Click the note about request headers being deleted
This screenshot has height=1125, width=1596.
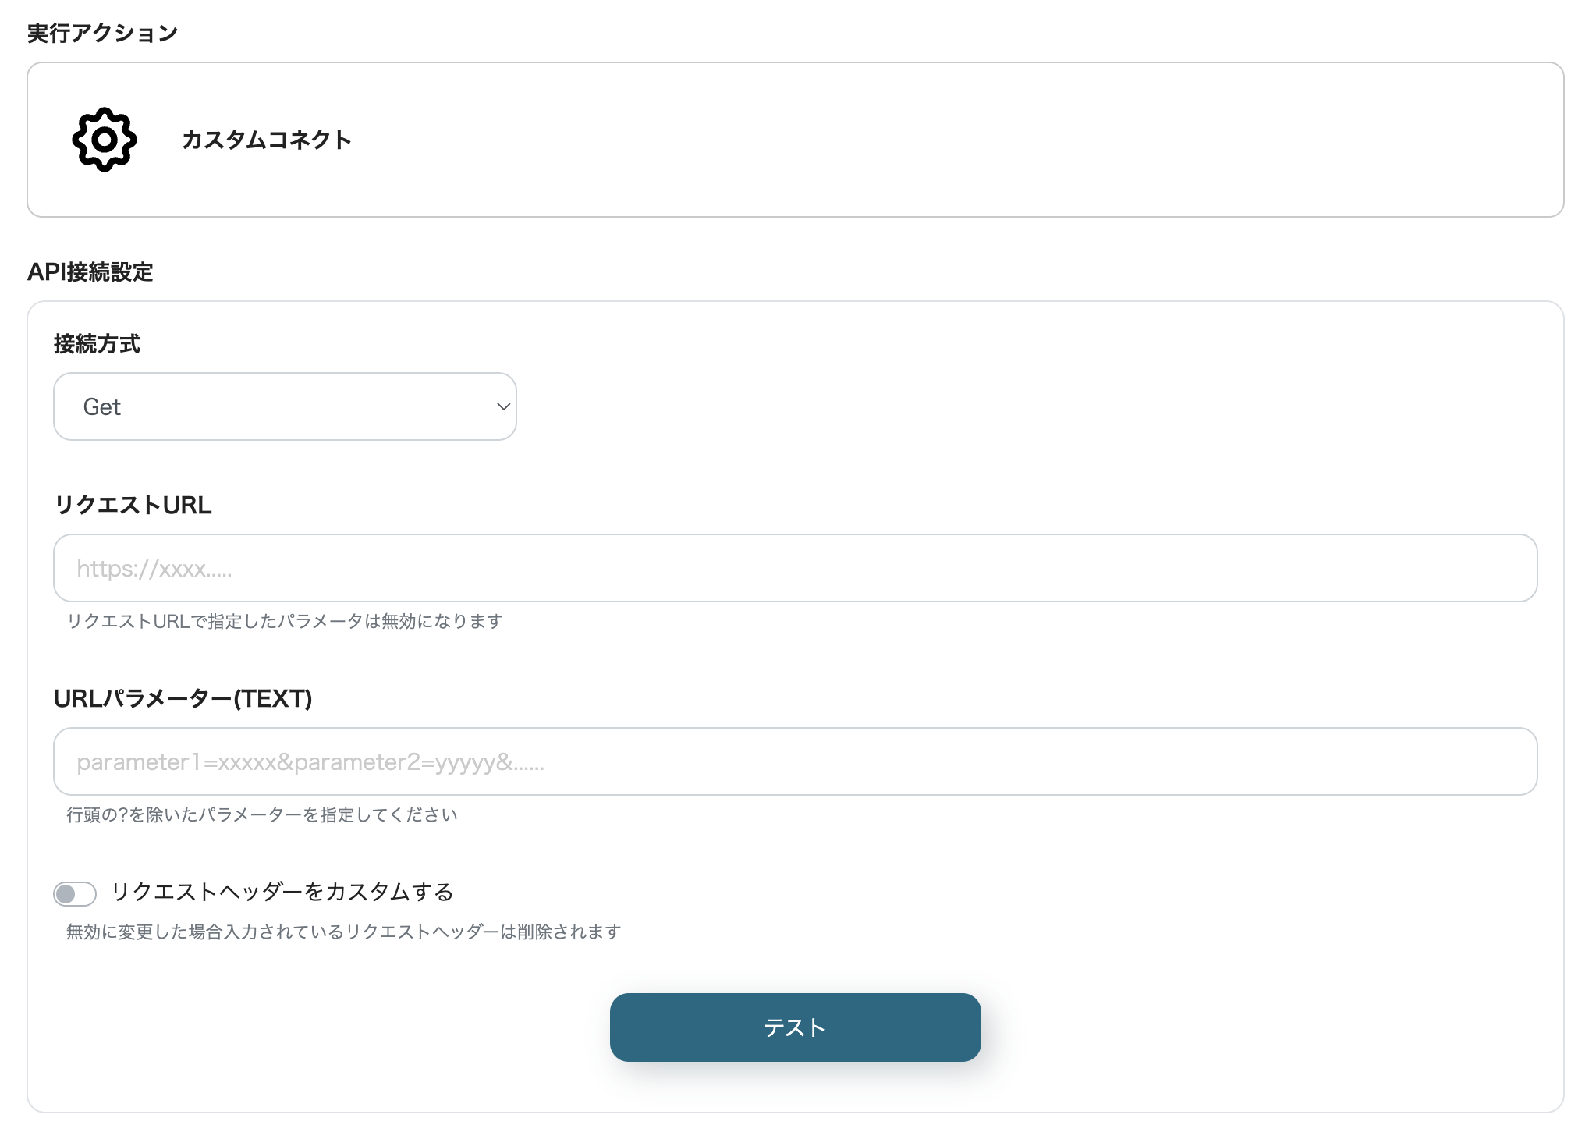point(343,932)
